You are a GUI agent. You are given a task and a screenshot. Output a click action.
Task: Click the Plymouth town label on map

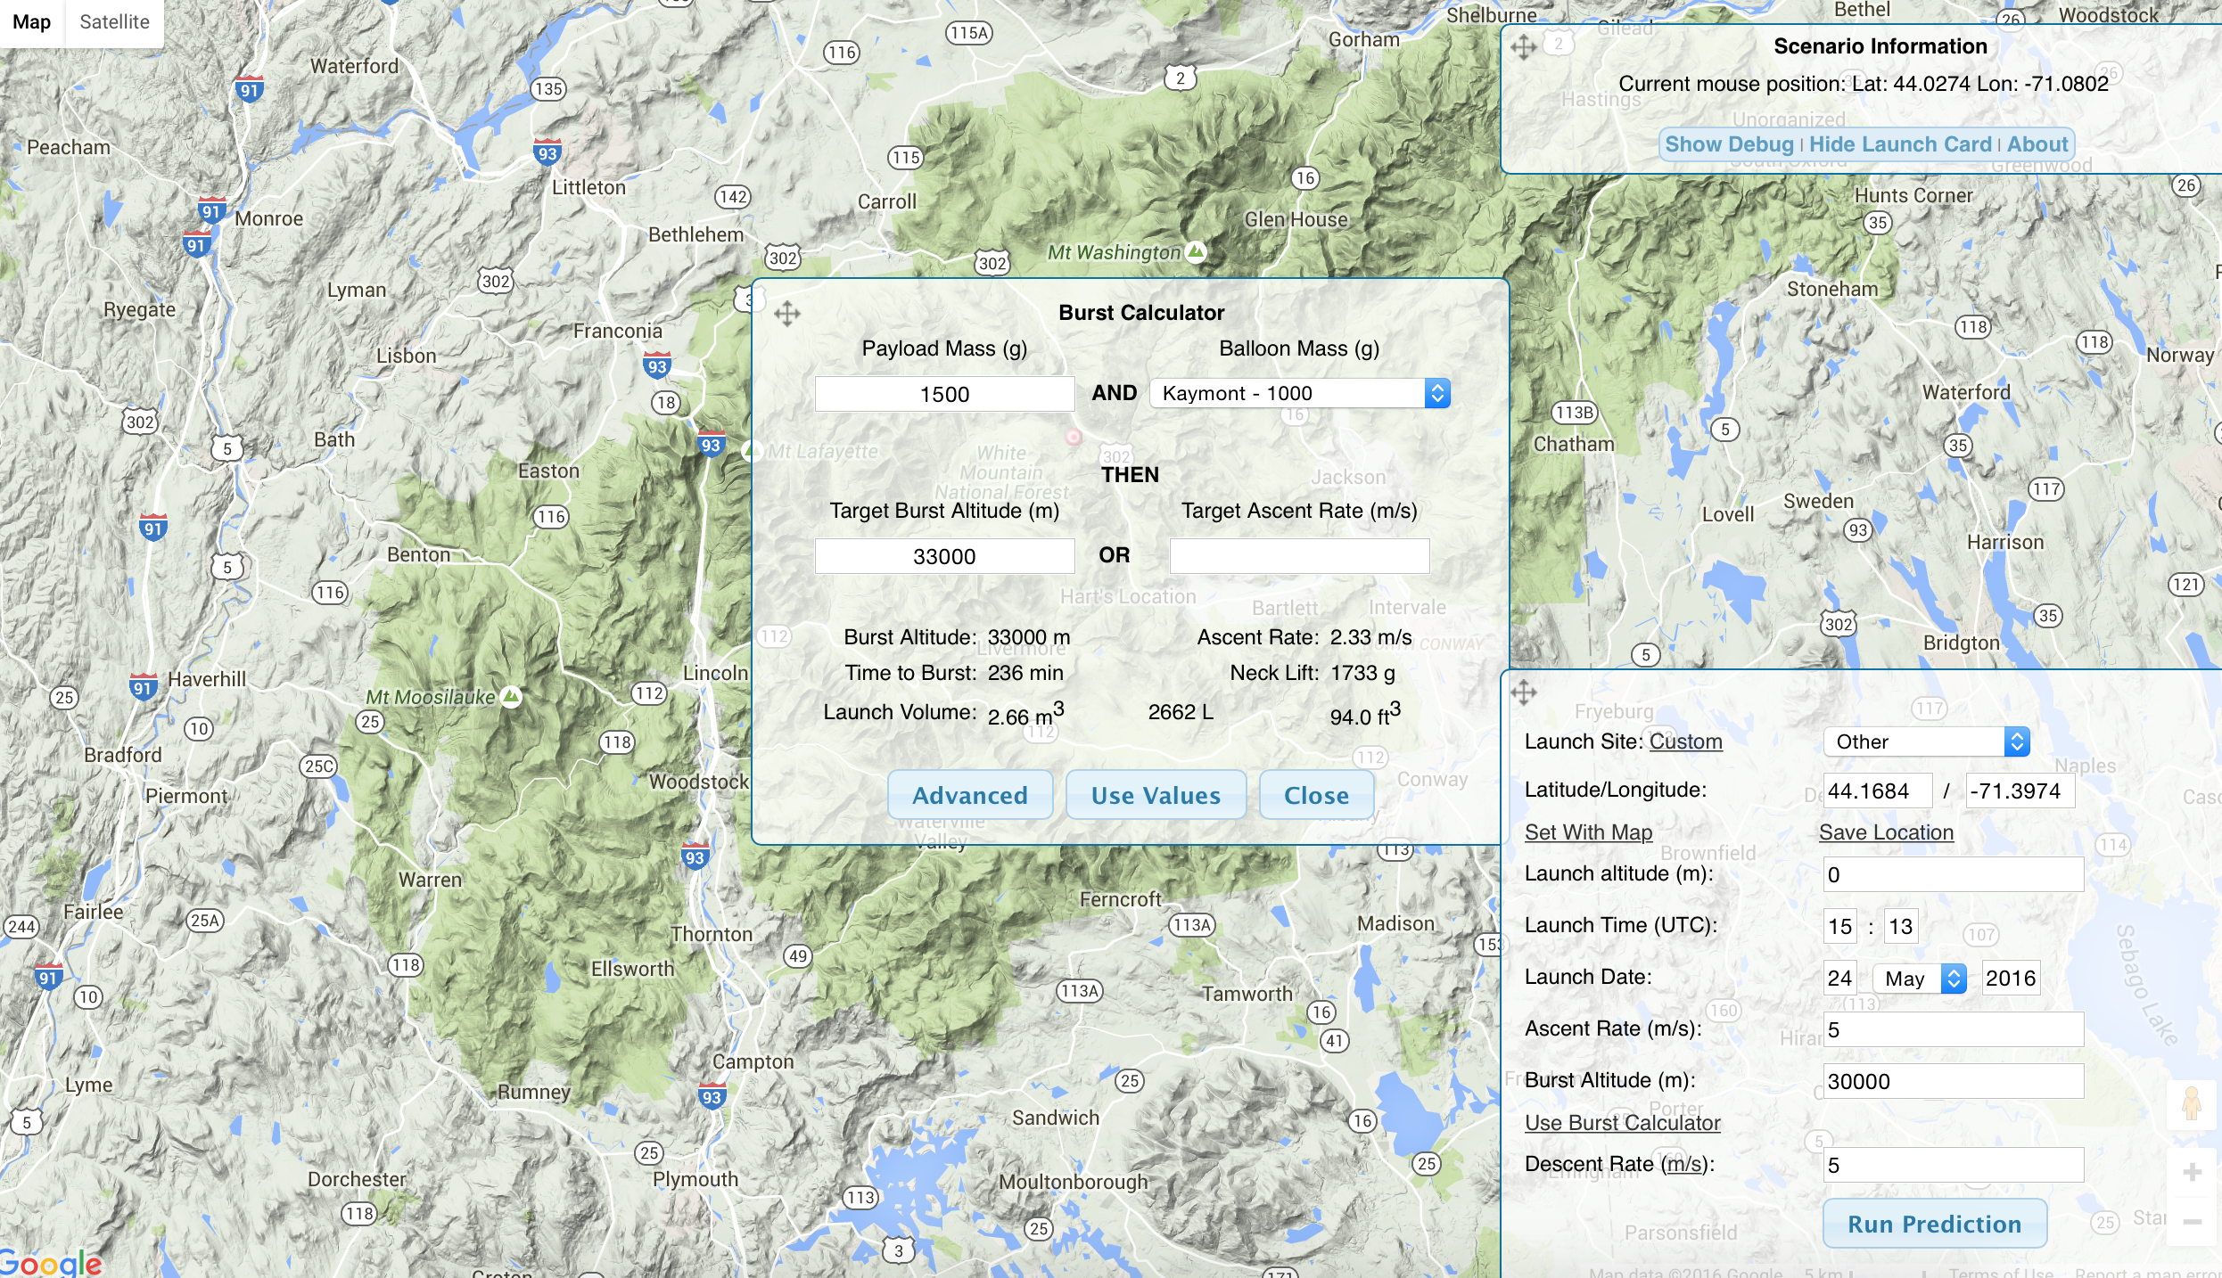pyautogui.click(x=695, y=1179)
